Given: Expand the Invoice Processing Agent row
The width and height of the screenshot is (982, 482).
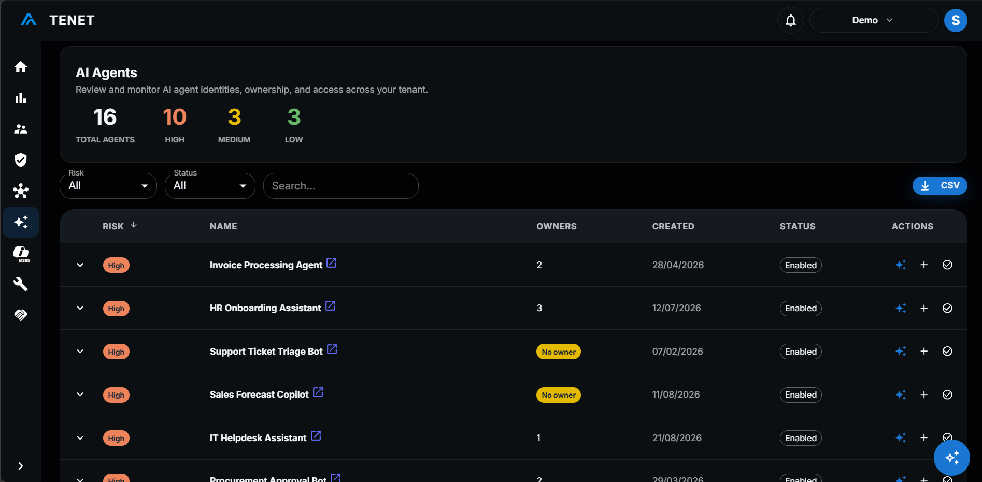Looking at the screenshot, I should coord(80,265).
